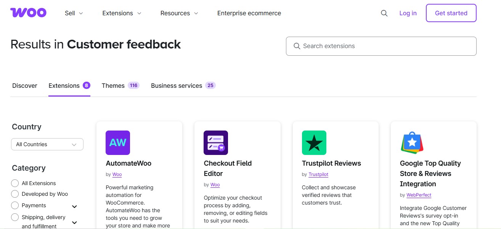Select the Payments category option
This screenshot has height=229, width=501.
15,205
